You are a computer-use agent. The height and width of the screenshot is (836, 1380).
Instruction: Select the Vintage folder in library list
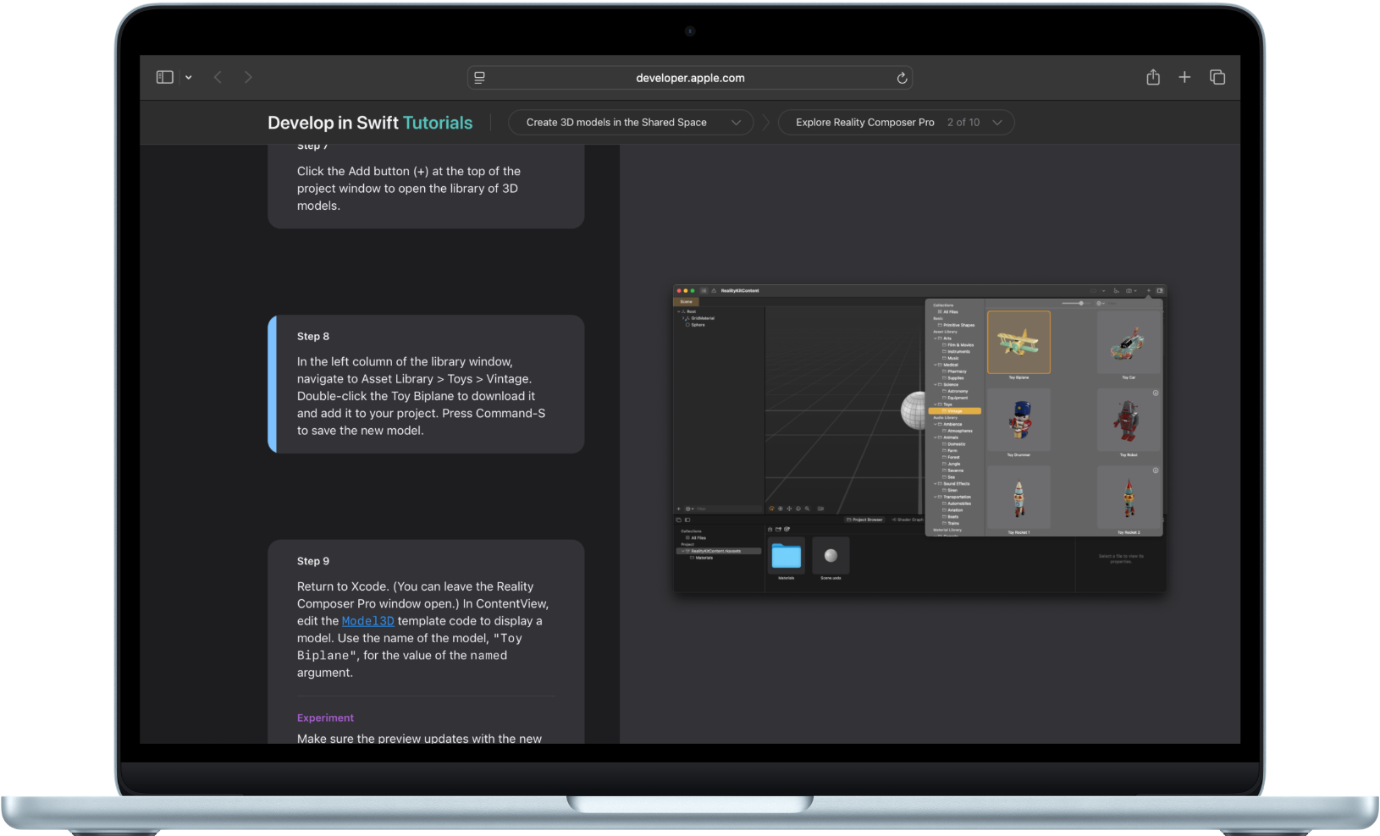point(955,411)
